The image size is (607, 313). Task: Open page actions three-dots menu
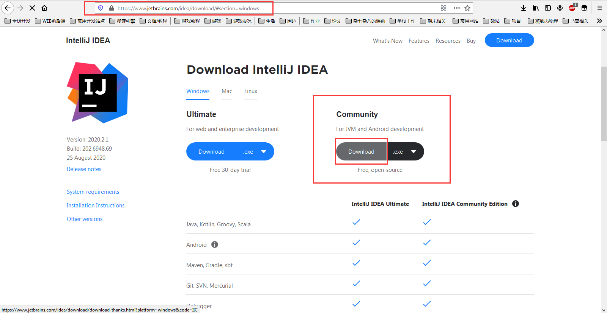pos(457,8)
